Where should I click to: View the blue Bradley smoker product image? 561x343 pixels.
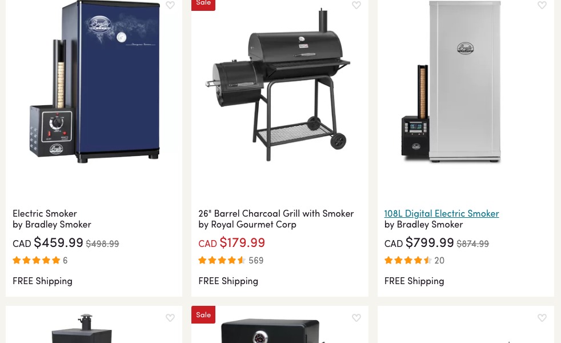click(94, 82)
